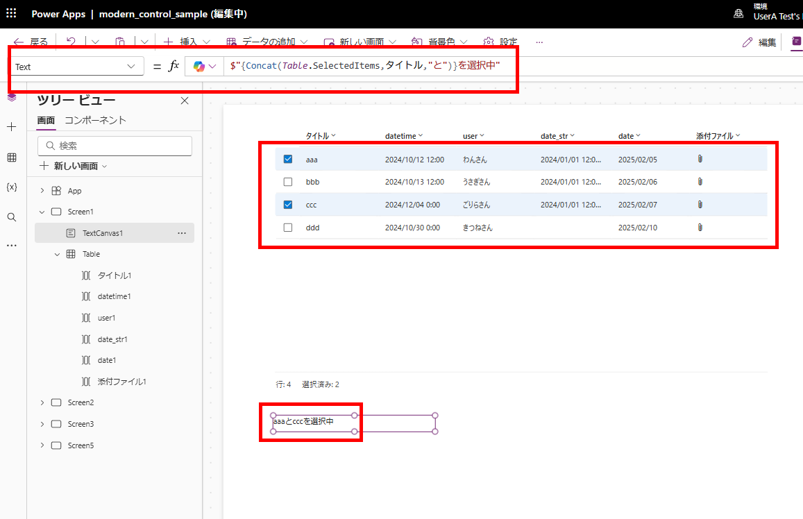803x519 pixels.
Task: Open the Search magnifier icon in left rail
Action: 12,217
